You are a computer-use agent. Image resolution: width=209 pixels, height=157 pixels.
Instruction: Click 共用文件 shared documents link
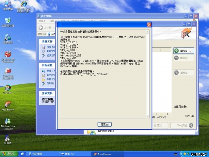(x=49, y=79)
